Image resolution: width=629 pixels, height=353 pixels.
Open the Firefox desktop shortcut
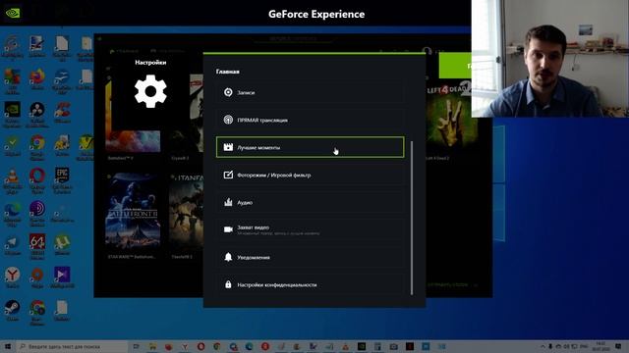point(37,78)
